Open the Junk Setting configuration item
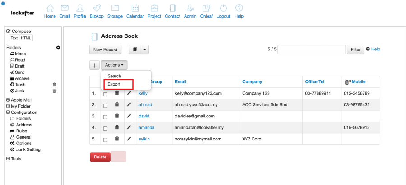The width and height of the screenshot is (406, 185). pyautogui.click(x=28, y=149)
